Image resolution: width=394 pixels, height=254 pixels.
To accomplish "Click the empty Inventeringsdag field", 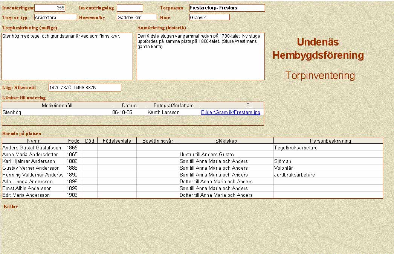I will (x=130, y=8).
